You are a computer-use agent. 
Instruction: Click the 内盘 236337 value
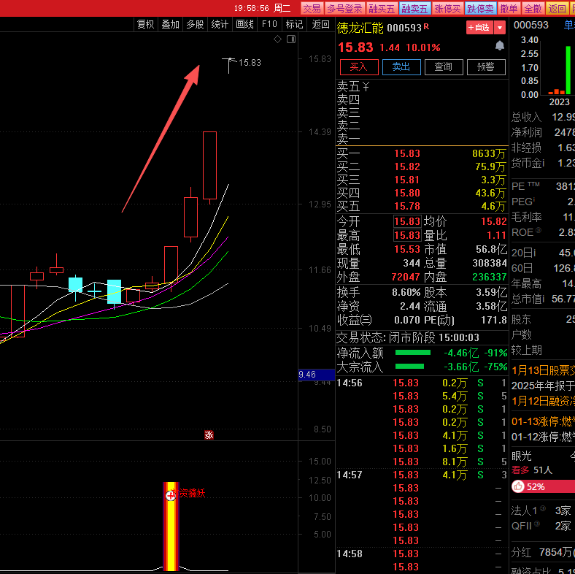point(490,277)
